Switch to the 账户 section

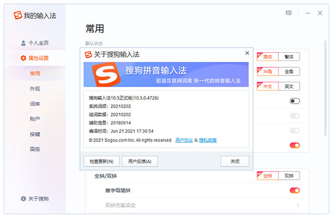click(x=35, y=119)
